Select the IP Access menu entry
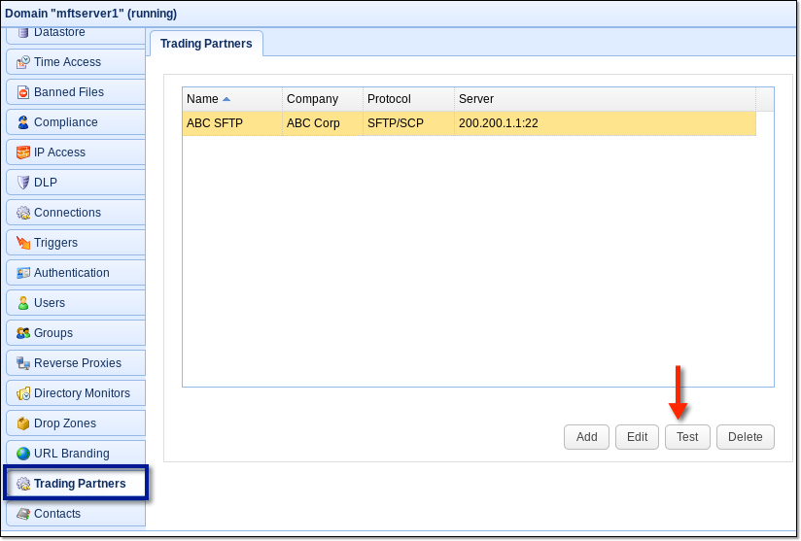The width and height of the screenshot is (801, 541). tap(76, 152)
